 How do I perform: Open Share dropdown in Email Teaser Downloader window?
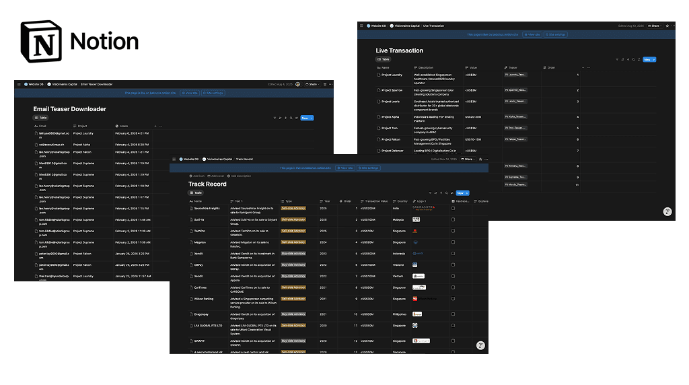pyautogui.click(x=313, y=84)
